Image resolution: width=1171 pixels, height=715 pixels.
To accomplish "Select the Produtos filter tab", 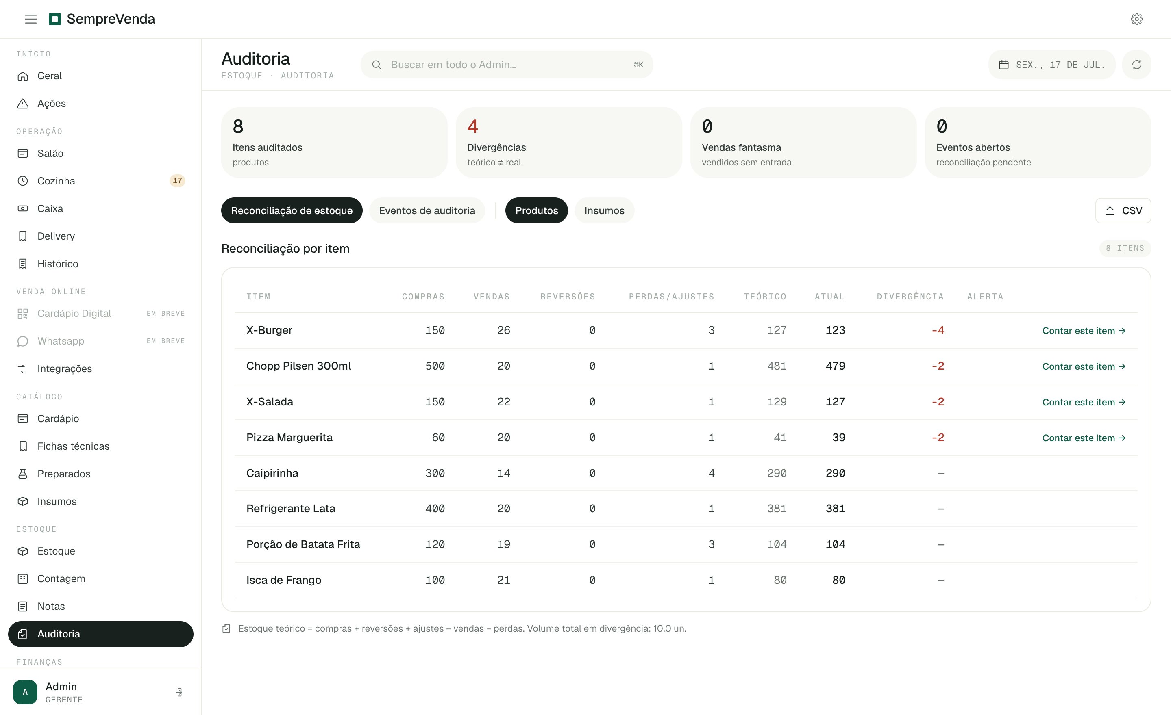I will (x=536, y=210).
